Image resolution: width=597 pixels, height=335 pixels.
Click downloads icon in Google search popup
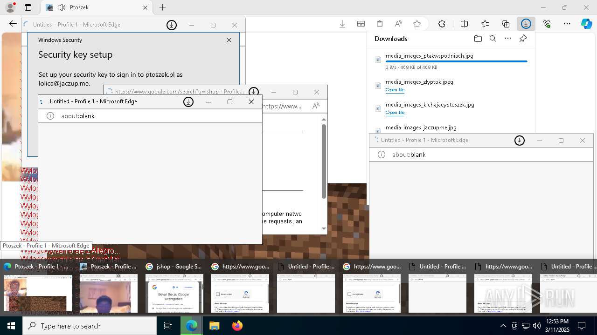coord(253,92)
